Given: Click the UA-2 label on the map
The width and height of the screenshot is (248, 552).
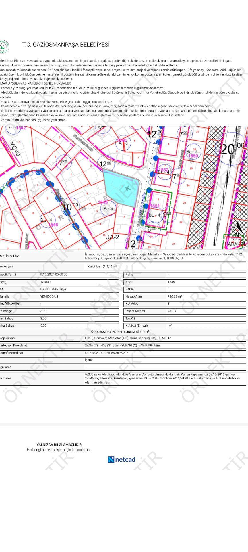Looking at the screenshot, I should [x=112, y=237].
